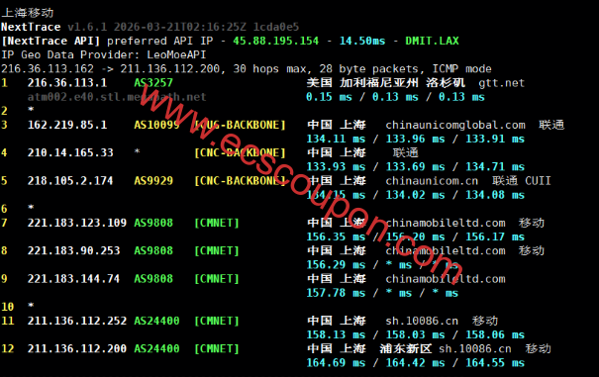Select latency '134.11 ms' on hop 3
Screen dimensions: 599x377
336,139
